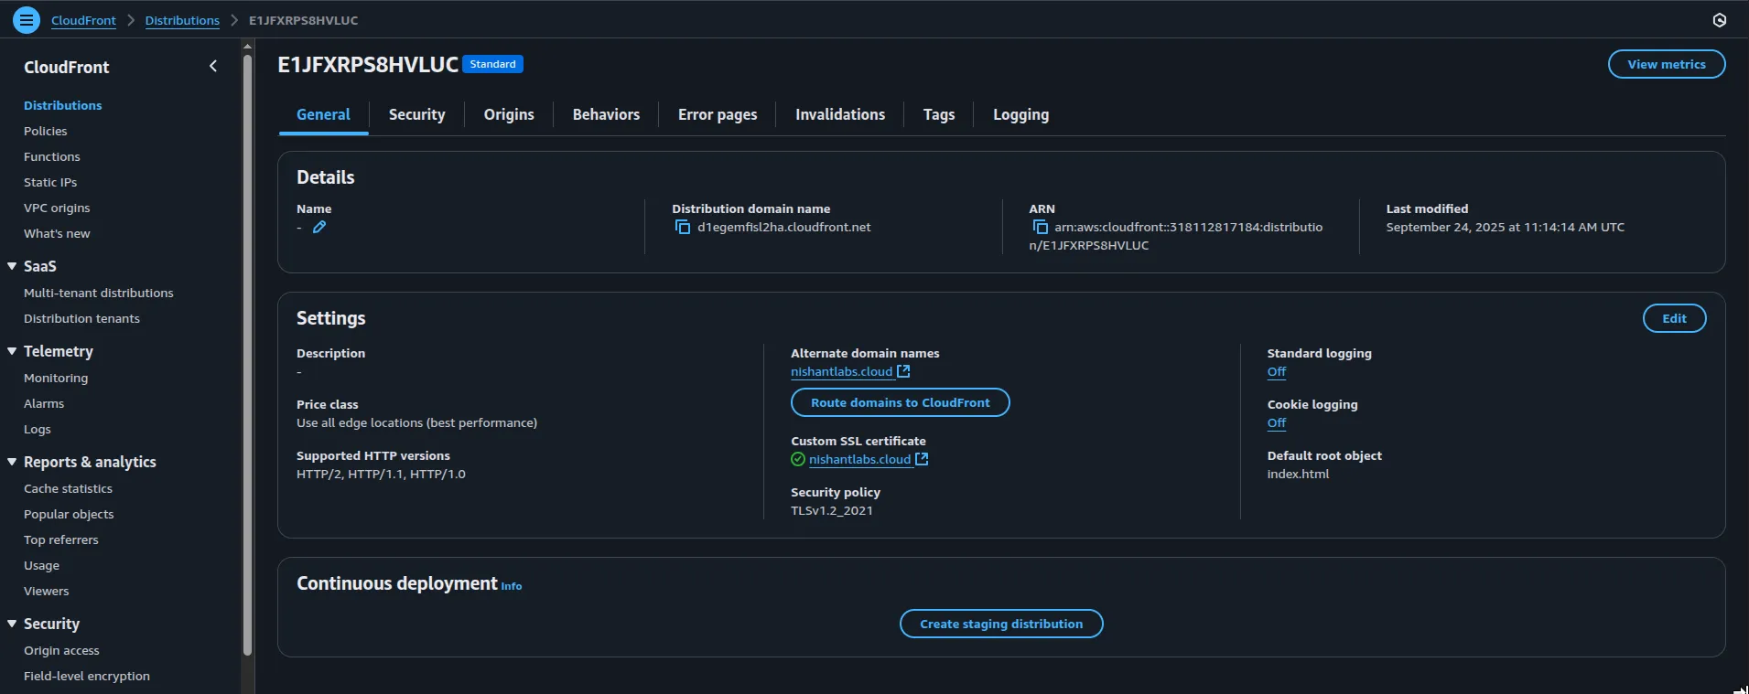1749x694 pixels.
Task: Click the View metrics button
Action: click(1666, 64)
